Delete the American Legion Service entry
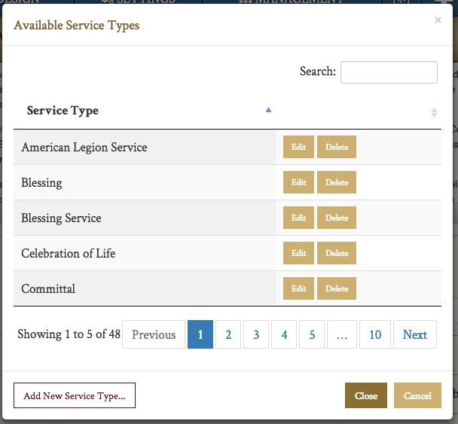The image size is (458, 424). click(337, 148)
